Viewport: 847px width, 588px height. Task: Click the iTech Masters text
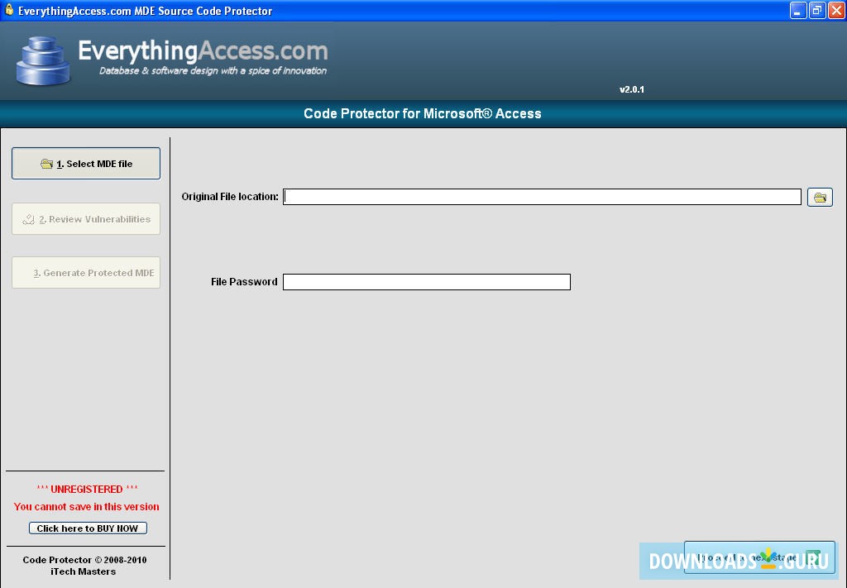tap(84, 571)
